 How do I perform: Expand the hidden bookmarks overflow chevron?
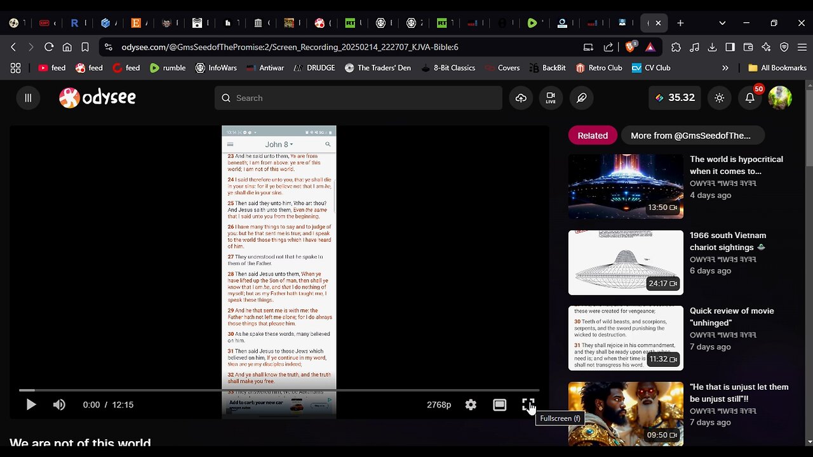point(725,68)
